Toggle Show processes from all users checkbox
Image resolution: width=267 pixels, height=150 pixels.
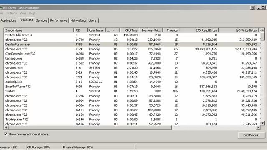click(5, 134)
